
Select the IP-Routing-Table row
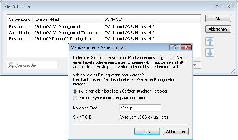104,39
